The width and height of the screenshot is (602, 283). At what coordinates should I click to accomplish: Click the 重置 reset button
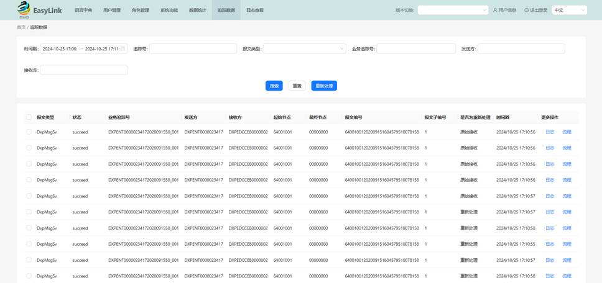(x=297, y=86)
